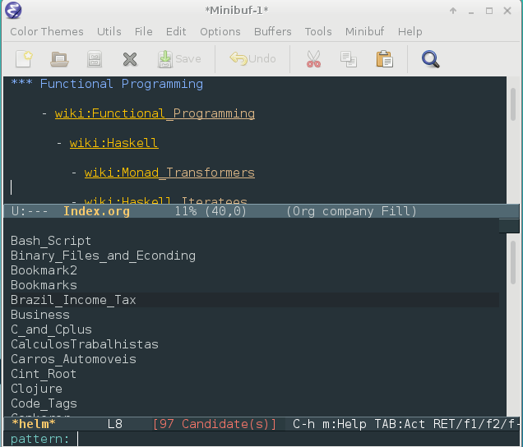
Task: Select Business candidate
Action: 40,315
